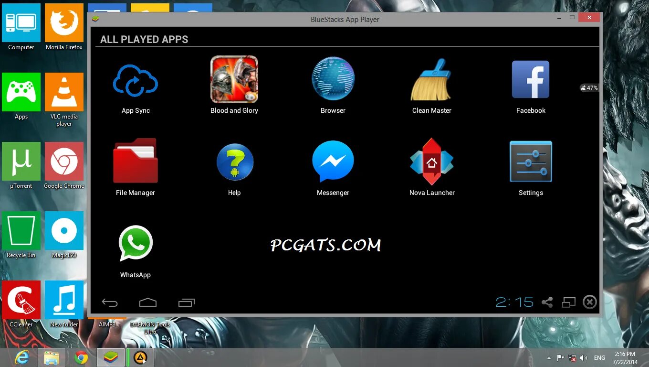Image resolution: width=649 pixels, height=367 pixels.
Task: Select the Google Chrome desktop shortcut
Action: 64,165
